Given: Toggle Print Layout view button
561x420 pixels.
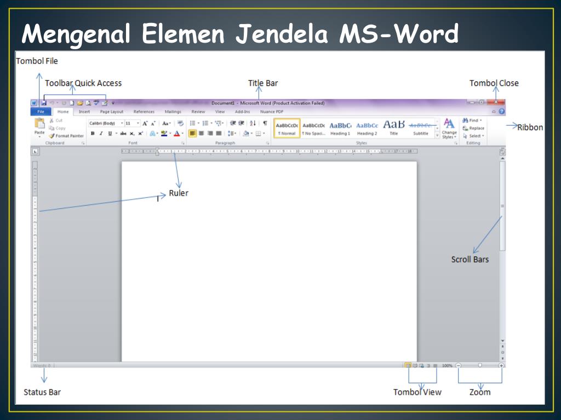Looking at the screenshot, I should pos(408,365).
